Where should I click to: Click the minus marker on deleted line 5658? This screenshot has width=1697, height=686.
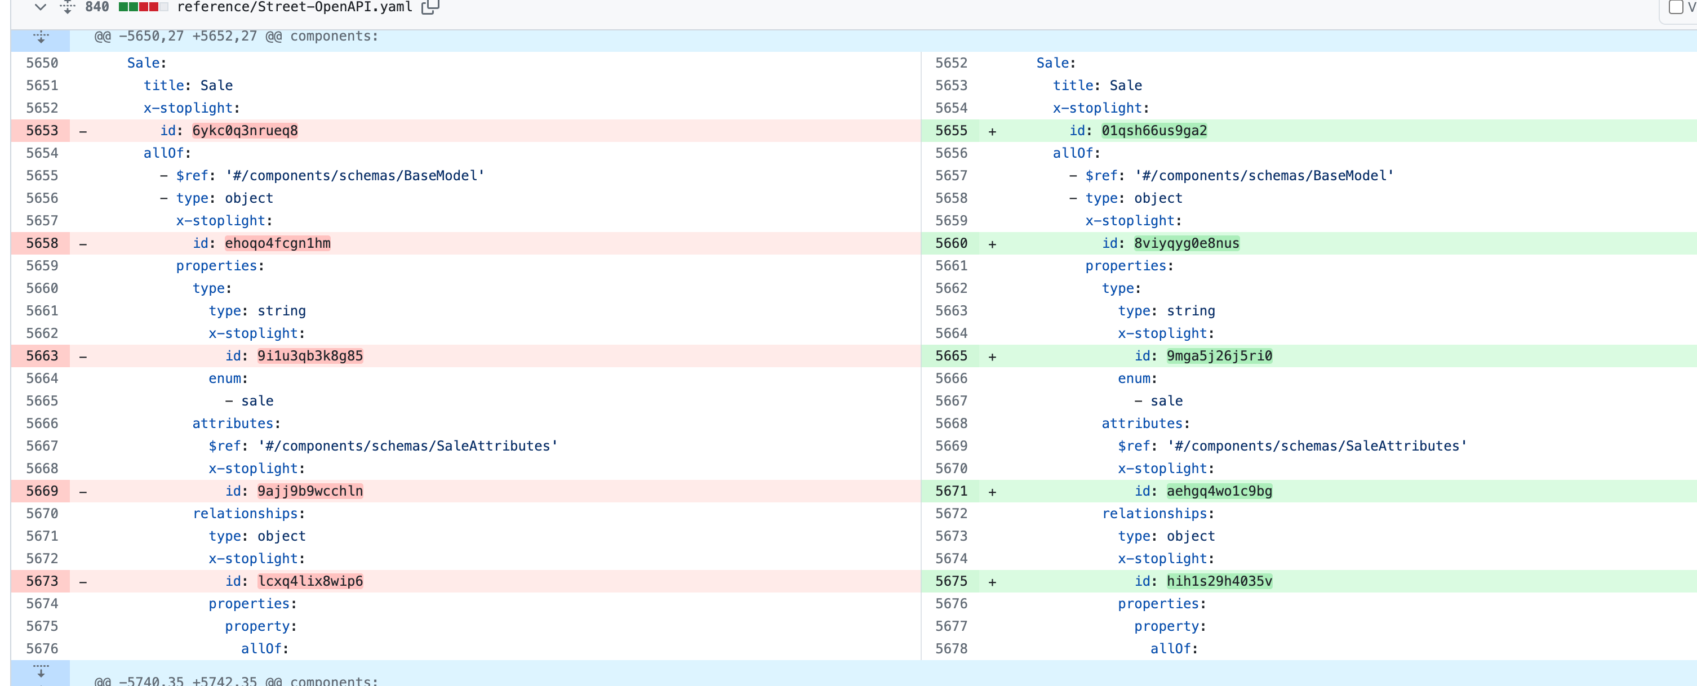(x=83, y=244)
